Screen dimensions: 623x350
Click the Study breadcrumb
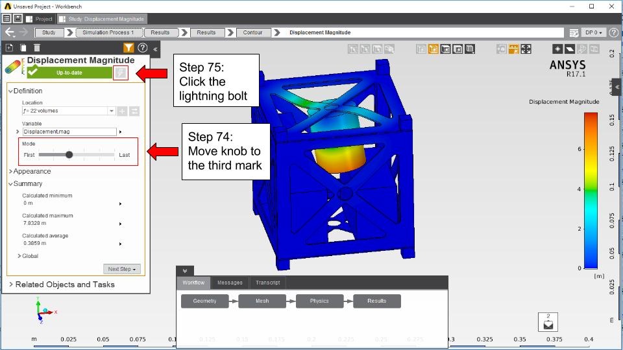pyautogui.click(x=49, y=32)
